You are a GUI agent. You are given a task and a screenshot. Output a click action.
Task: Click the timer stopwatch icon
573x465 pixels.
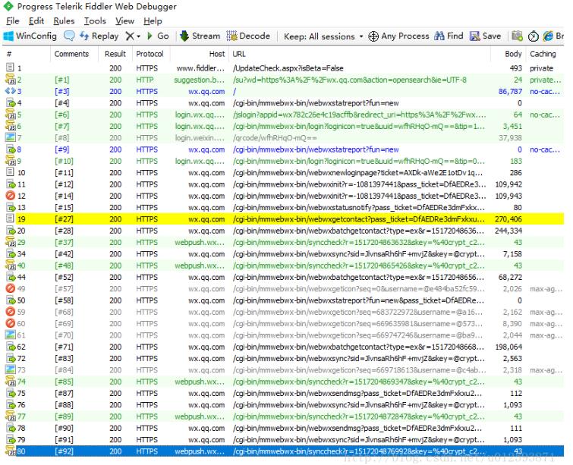(x=534, y=36)
